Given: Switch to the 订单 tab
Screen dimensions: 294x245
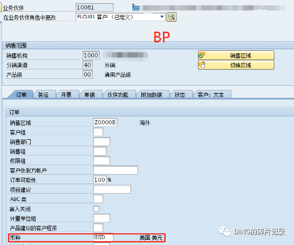Looking at the screenshot, I should (21, 95).
